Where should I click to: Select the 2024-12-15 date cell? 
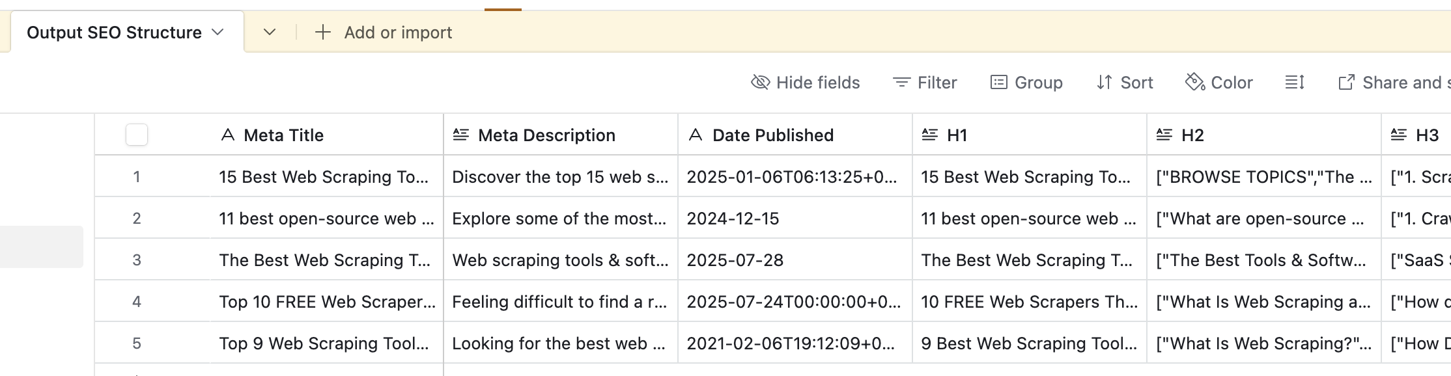795,219
